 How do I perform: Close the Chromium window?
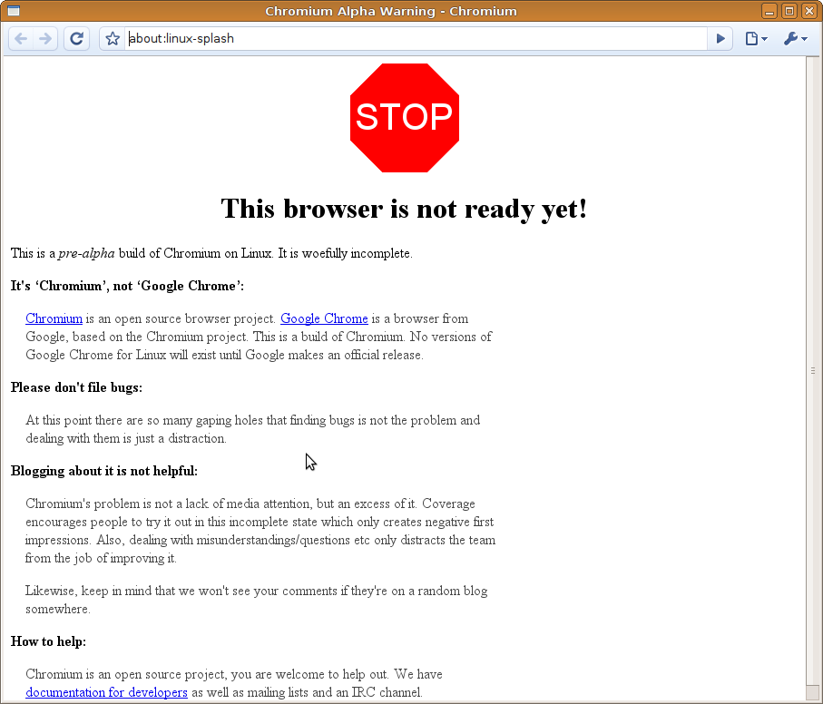click(808, 11)
